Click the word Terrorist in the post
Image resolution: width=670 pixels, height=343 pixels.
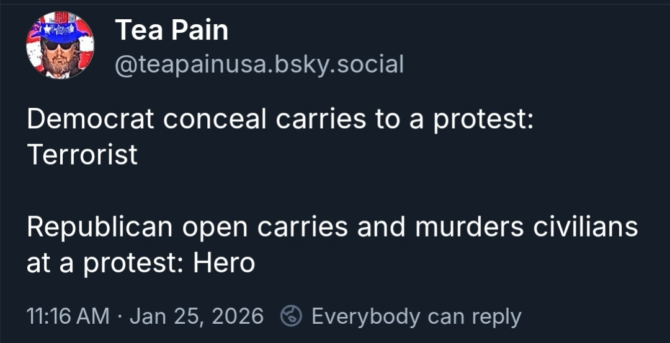point(82,155)
